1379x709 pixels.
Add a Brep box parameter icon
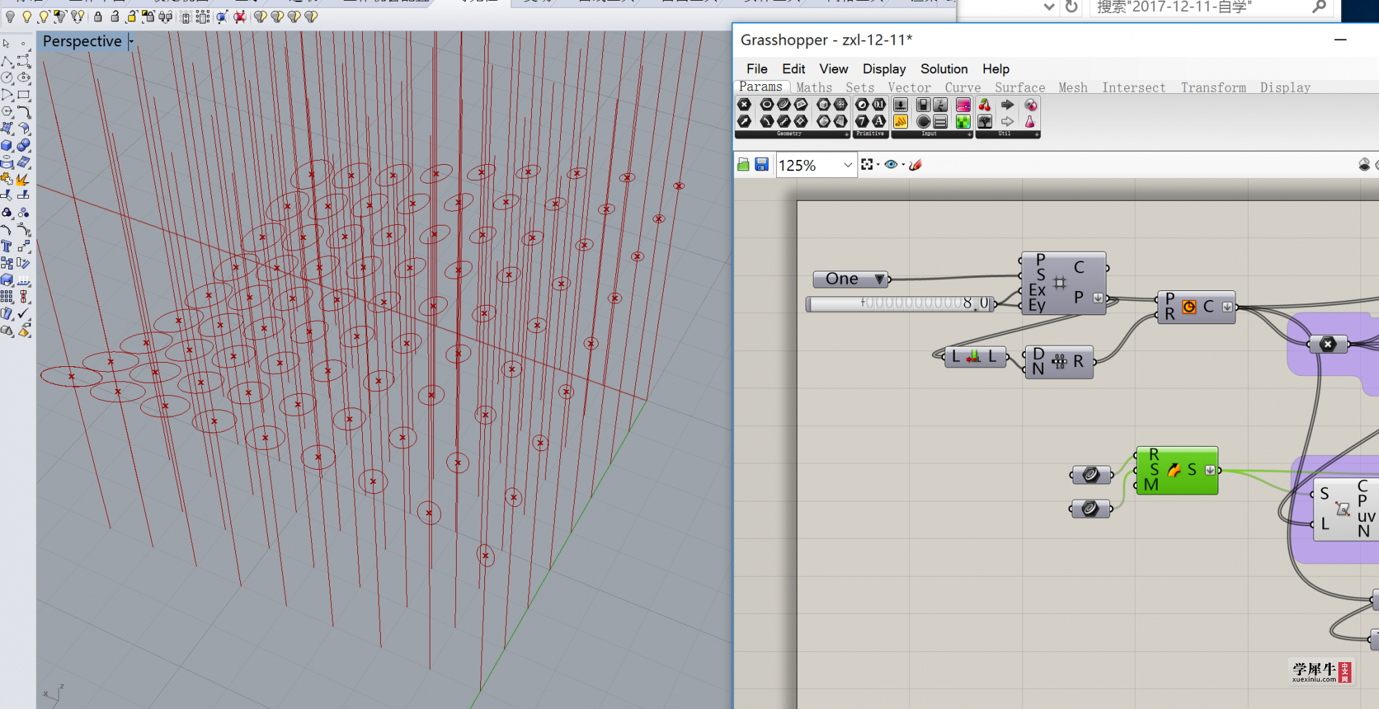[824, 104]
